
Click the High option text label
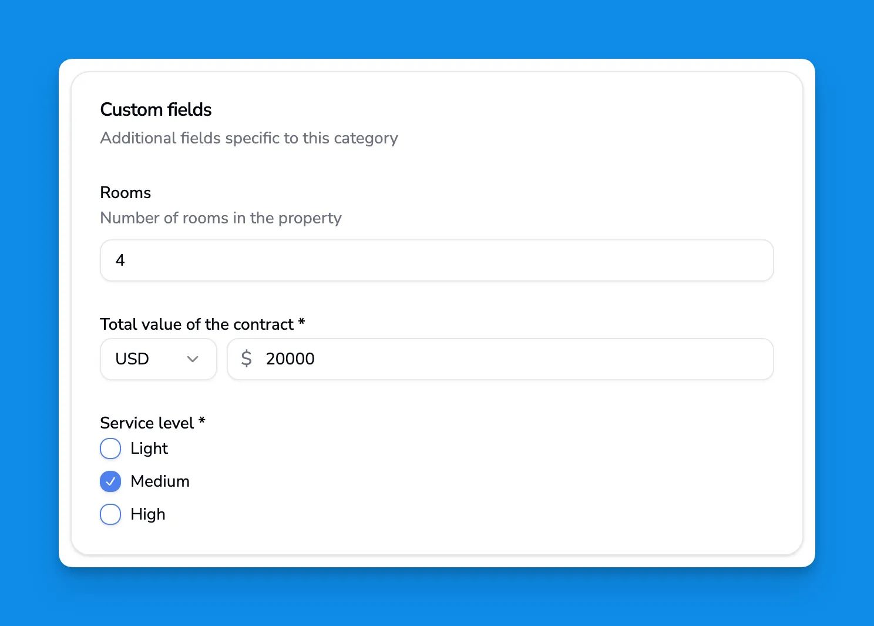147,514
